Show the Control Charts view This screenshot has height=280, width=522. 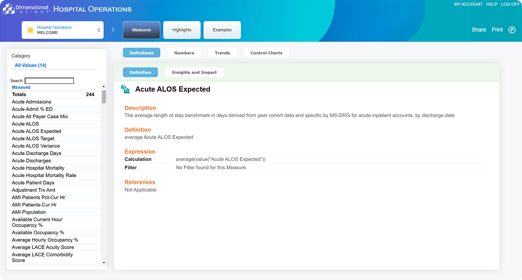[x=266, y=53]
